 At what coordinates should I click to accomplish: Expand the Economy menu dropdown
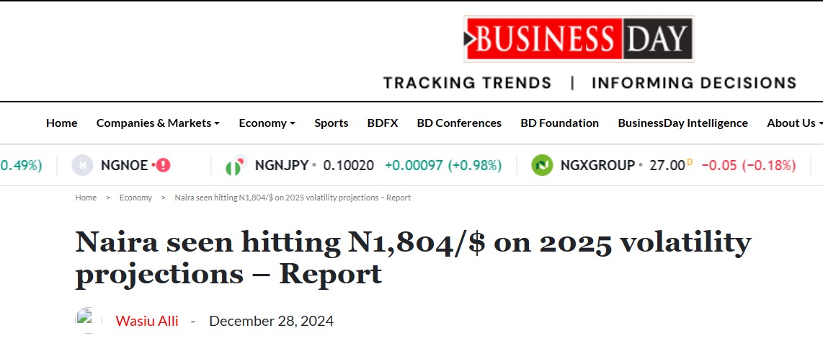[267, 123]
